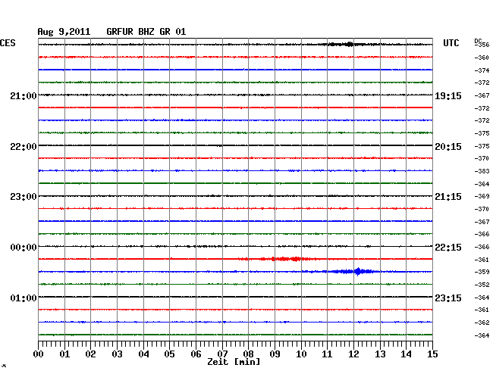Click the DC offset value -360

482,58
